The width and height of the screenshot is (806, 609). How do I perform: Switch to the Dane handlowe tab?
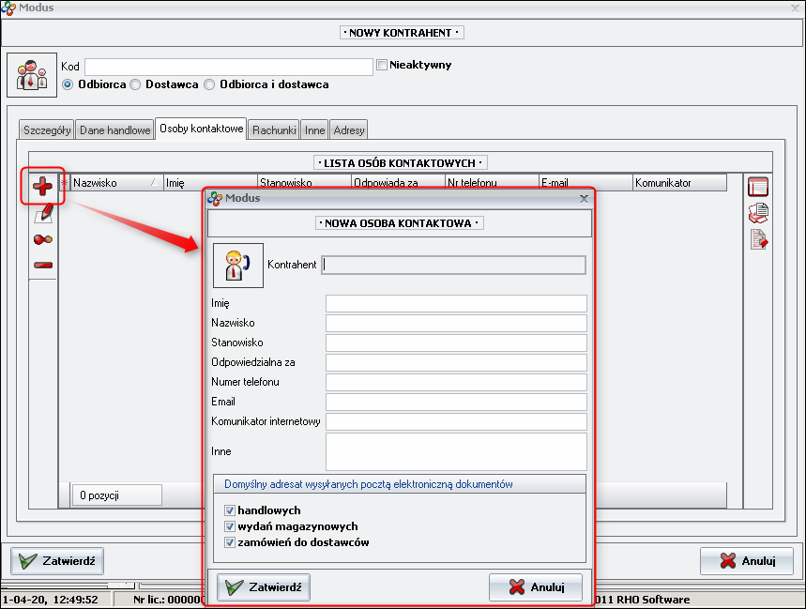point(114,130)
